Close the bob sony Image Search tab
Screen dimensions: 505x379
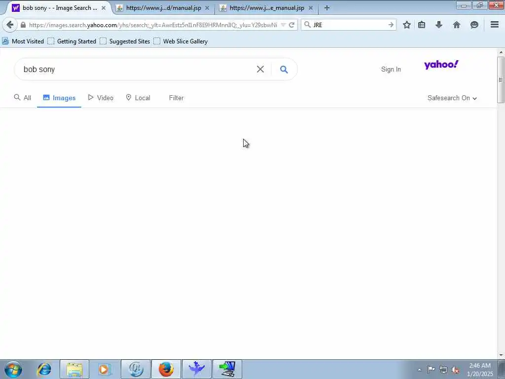point(104,8)
